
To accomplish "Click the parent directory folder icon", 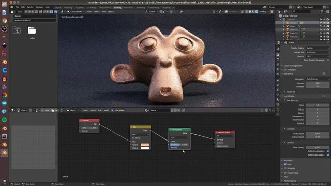I will tap(17, 30).
